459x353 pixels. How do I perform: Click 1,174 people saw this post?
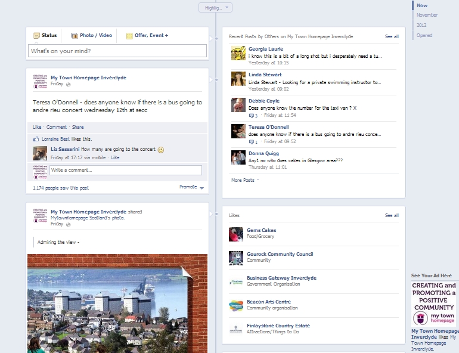point(61,188)
